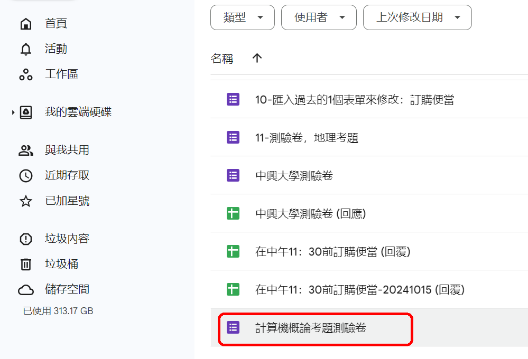Open the Trash (垃圾桶) bin icon
This screenshot has width=528, height=359.
point(25,264)
